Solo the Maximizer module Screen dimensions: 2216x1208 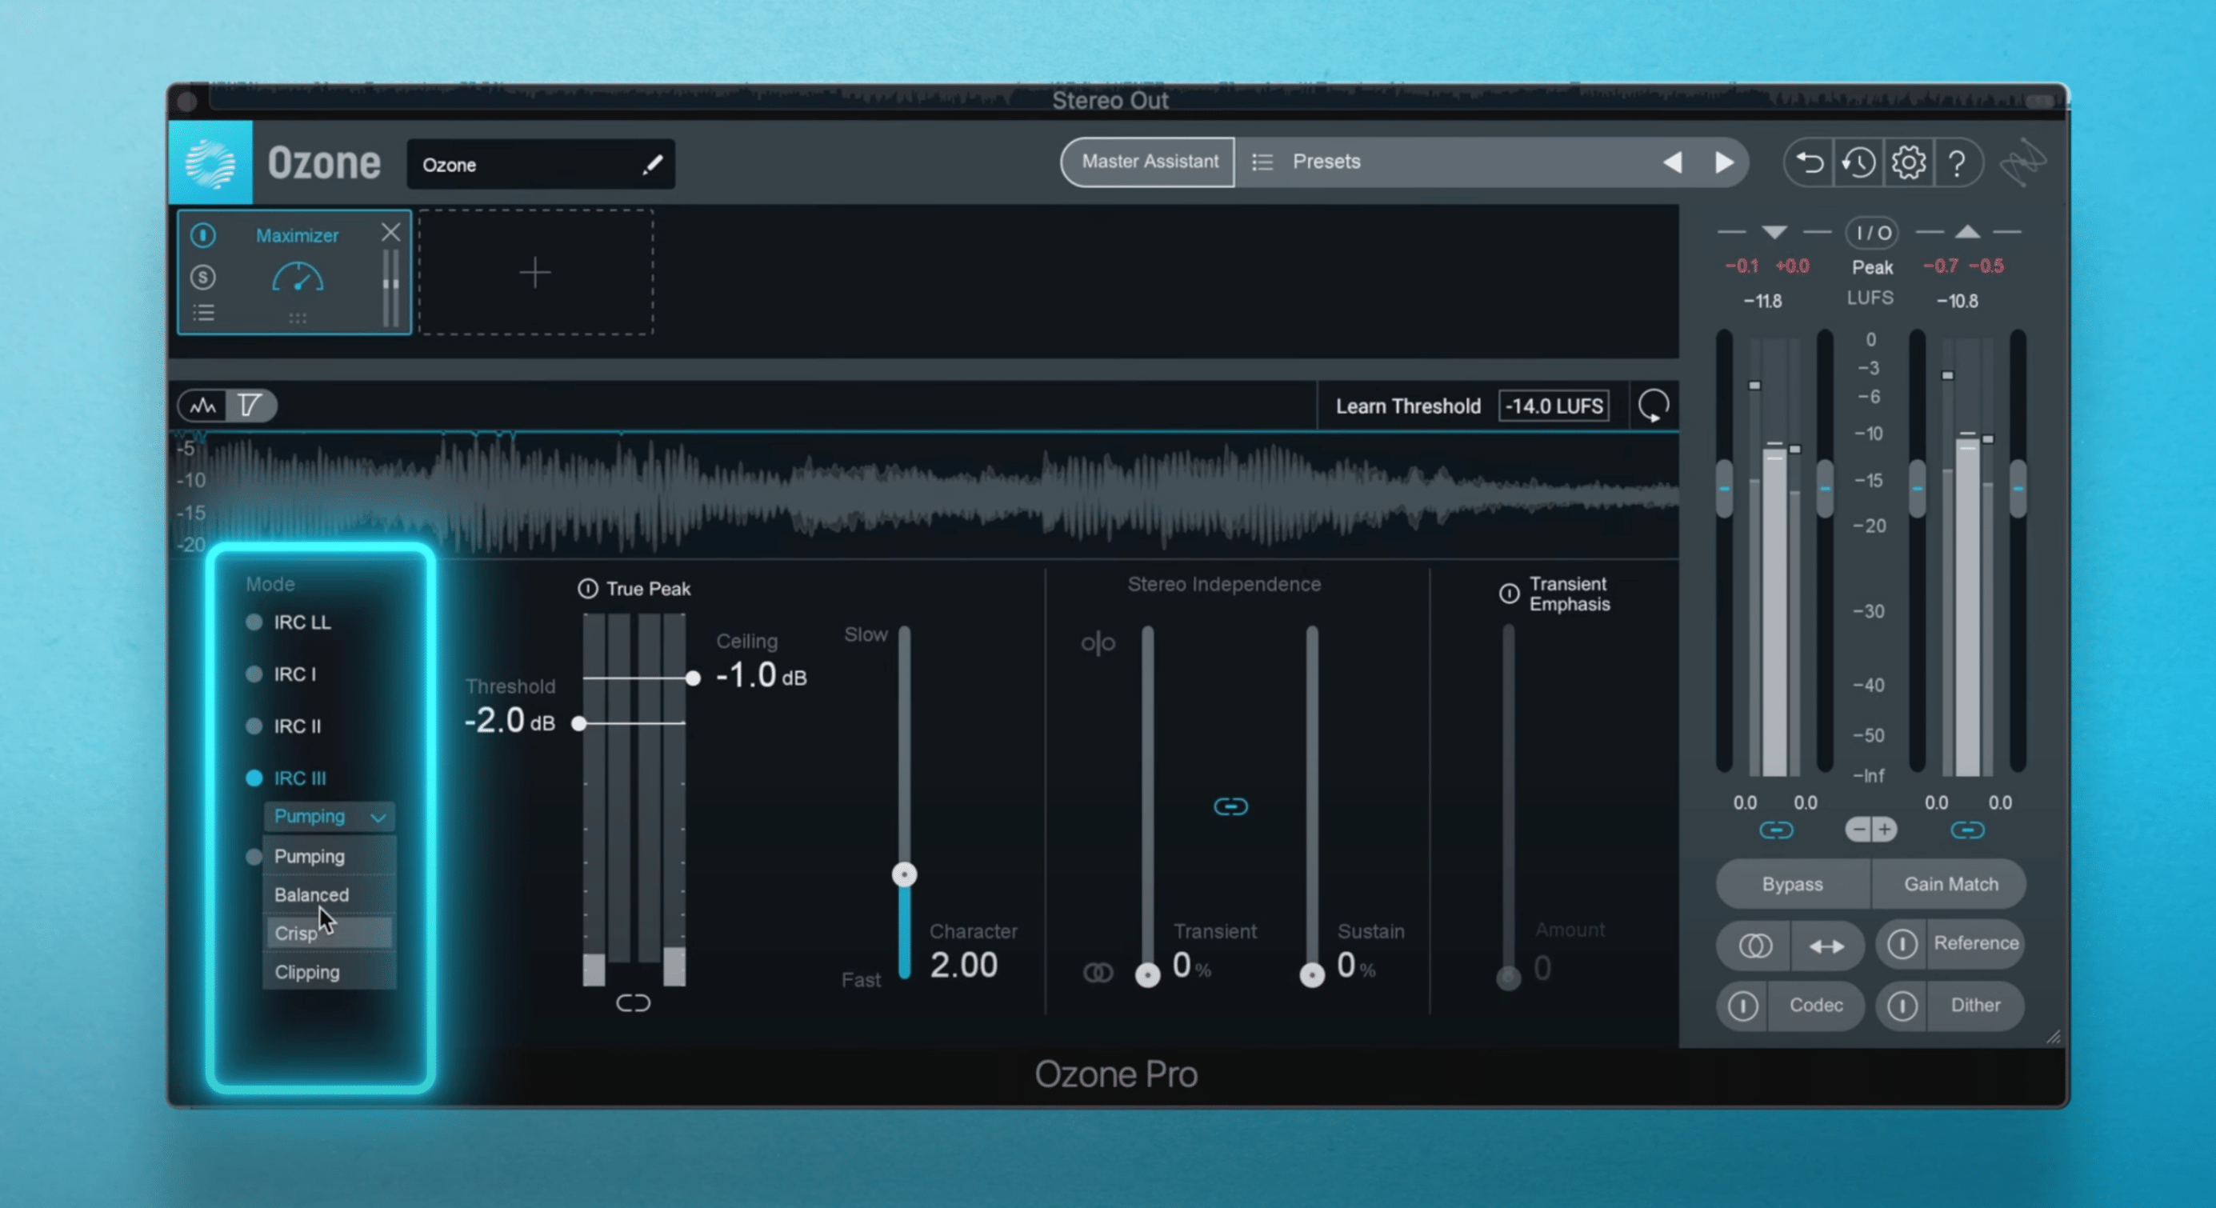[203, 277]
